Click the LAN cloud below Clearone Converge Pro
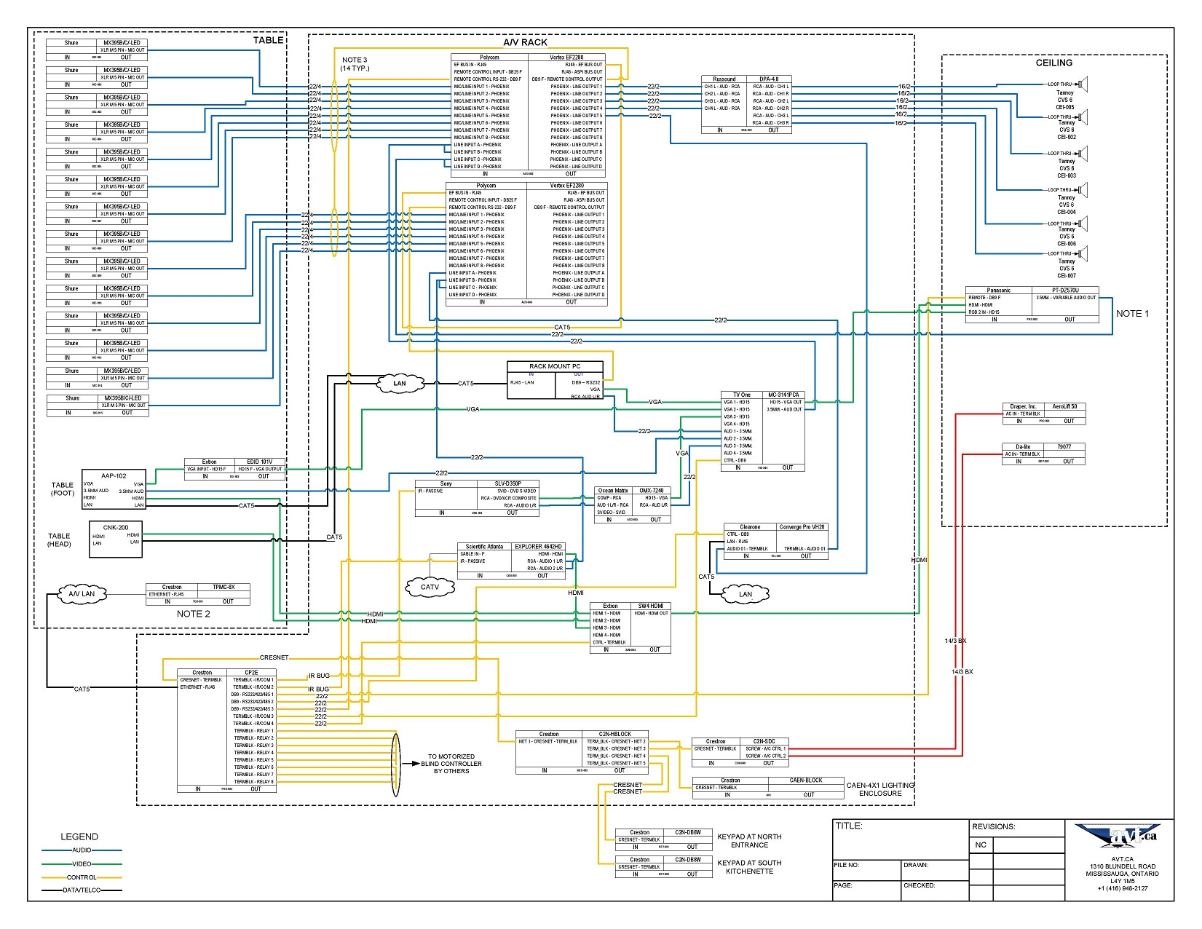The width and height of the screenshot is (1202, 929). point(745,594)
